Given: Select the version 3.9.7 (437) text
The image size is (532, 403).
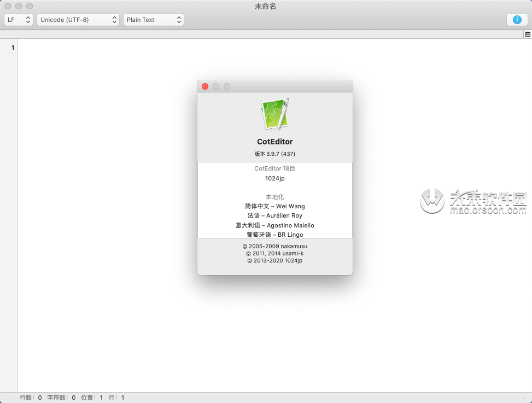Looking at the screenshot, I should 275,154.
